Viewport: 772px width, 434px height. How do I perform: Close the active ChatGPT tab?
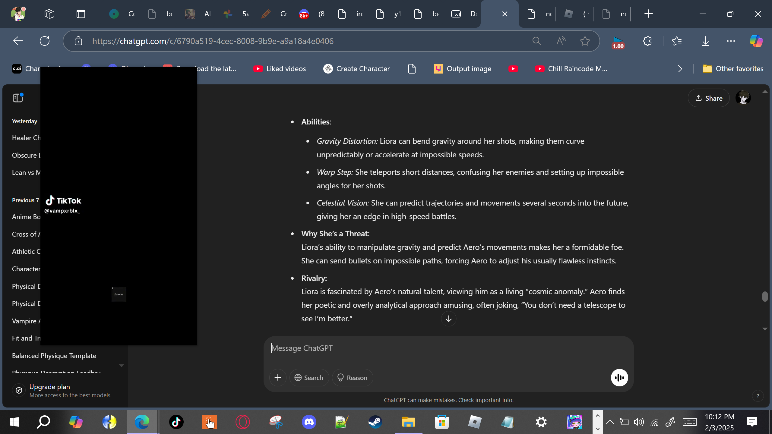[x=505, y=14]
